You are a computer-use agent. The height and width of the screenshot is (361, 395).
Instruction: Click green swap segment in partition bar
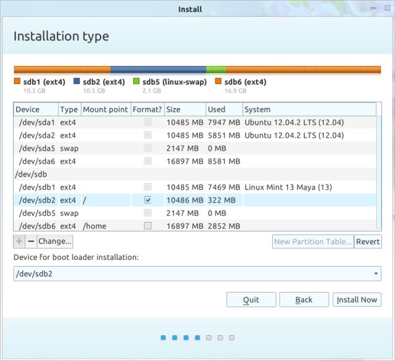click(x=216, y=70)
